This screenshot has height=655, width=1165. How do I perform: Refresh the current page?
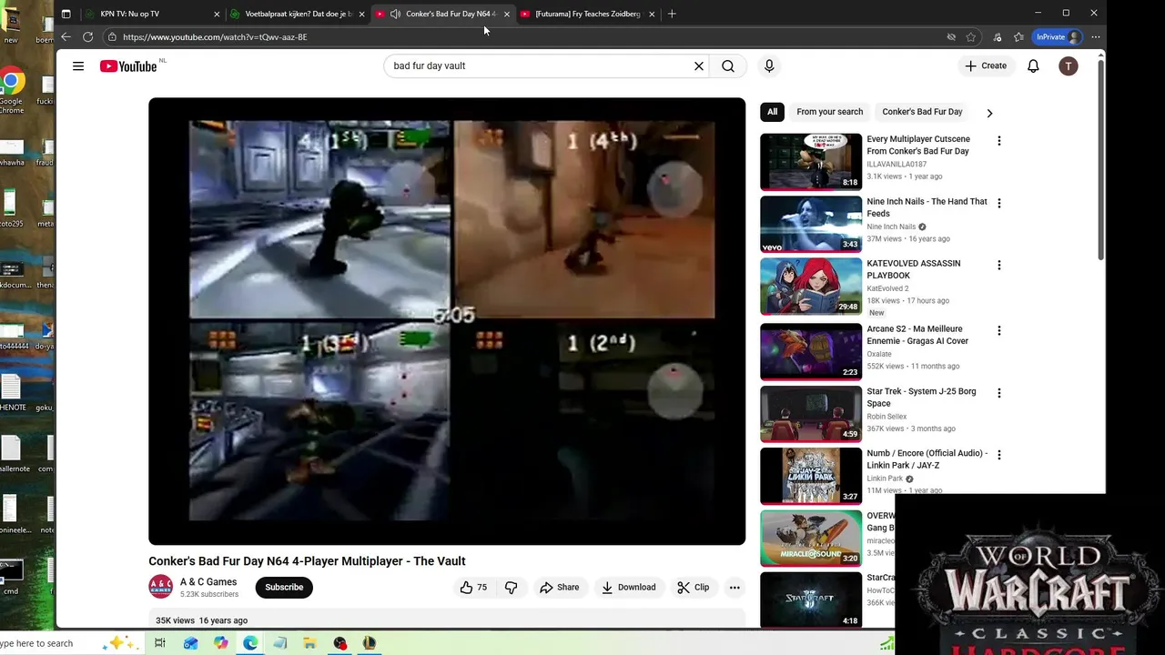(87, 36)
